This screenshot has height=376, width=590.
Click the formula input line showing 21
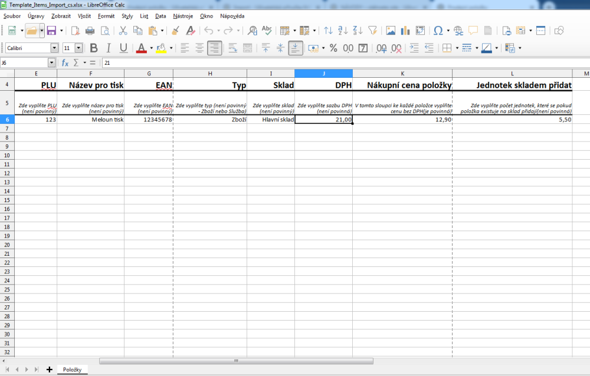pyautogui.click(x=345, y=63)
